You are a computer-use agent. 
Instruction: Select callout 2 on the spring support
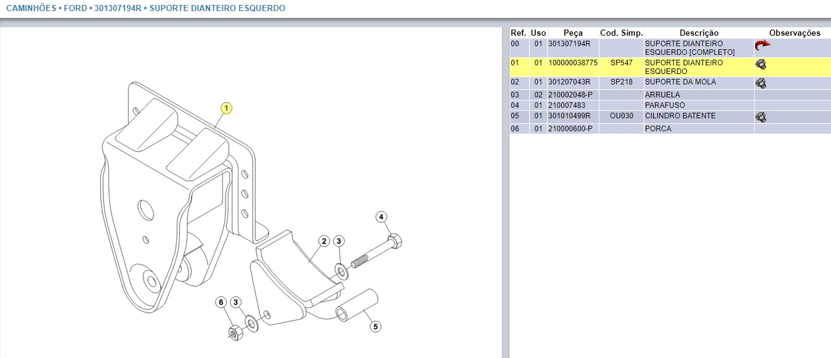pyautogui.click(x=323, y=241)
